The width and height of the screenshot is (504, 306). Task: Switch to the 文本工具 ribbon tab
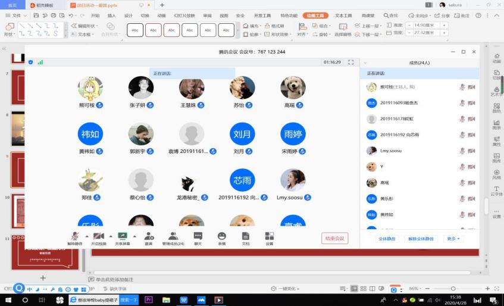(343, 15)
